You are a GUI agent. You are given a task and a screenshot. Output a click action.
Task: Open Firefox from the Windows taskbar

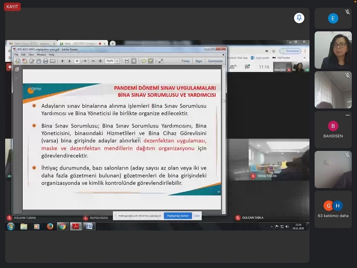pos(50,226)
